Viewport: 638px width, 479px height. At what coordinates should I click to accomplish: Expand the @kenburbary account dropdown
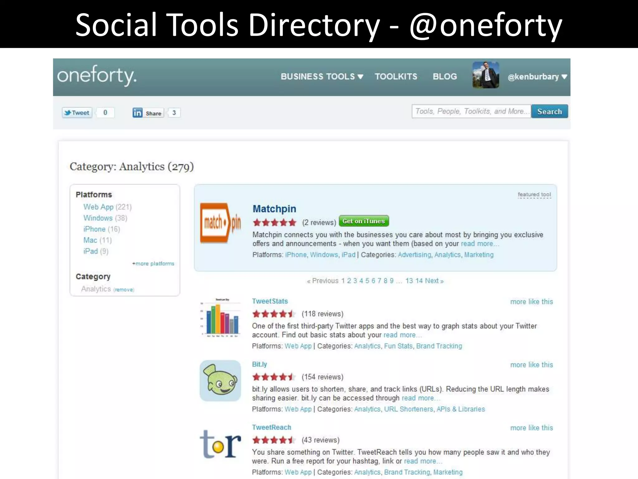click(x=537, y=77)
